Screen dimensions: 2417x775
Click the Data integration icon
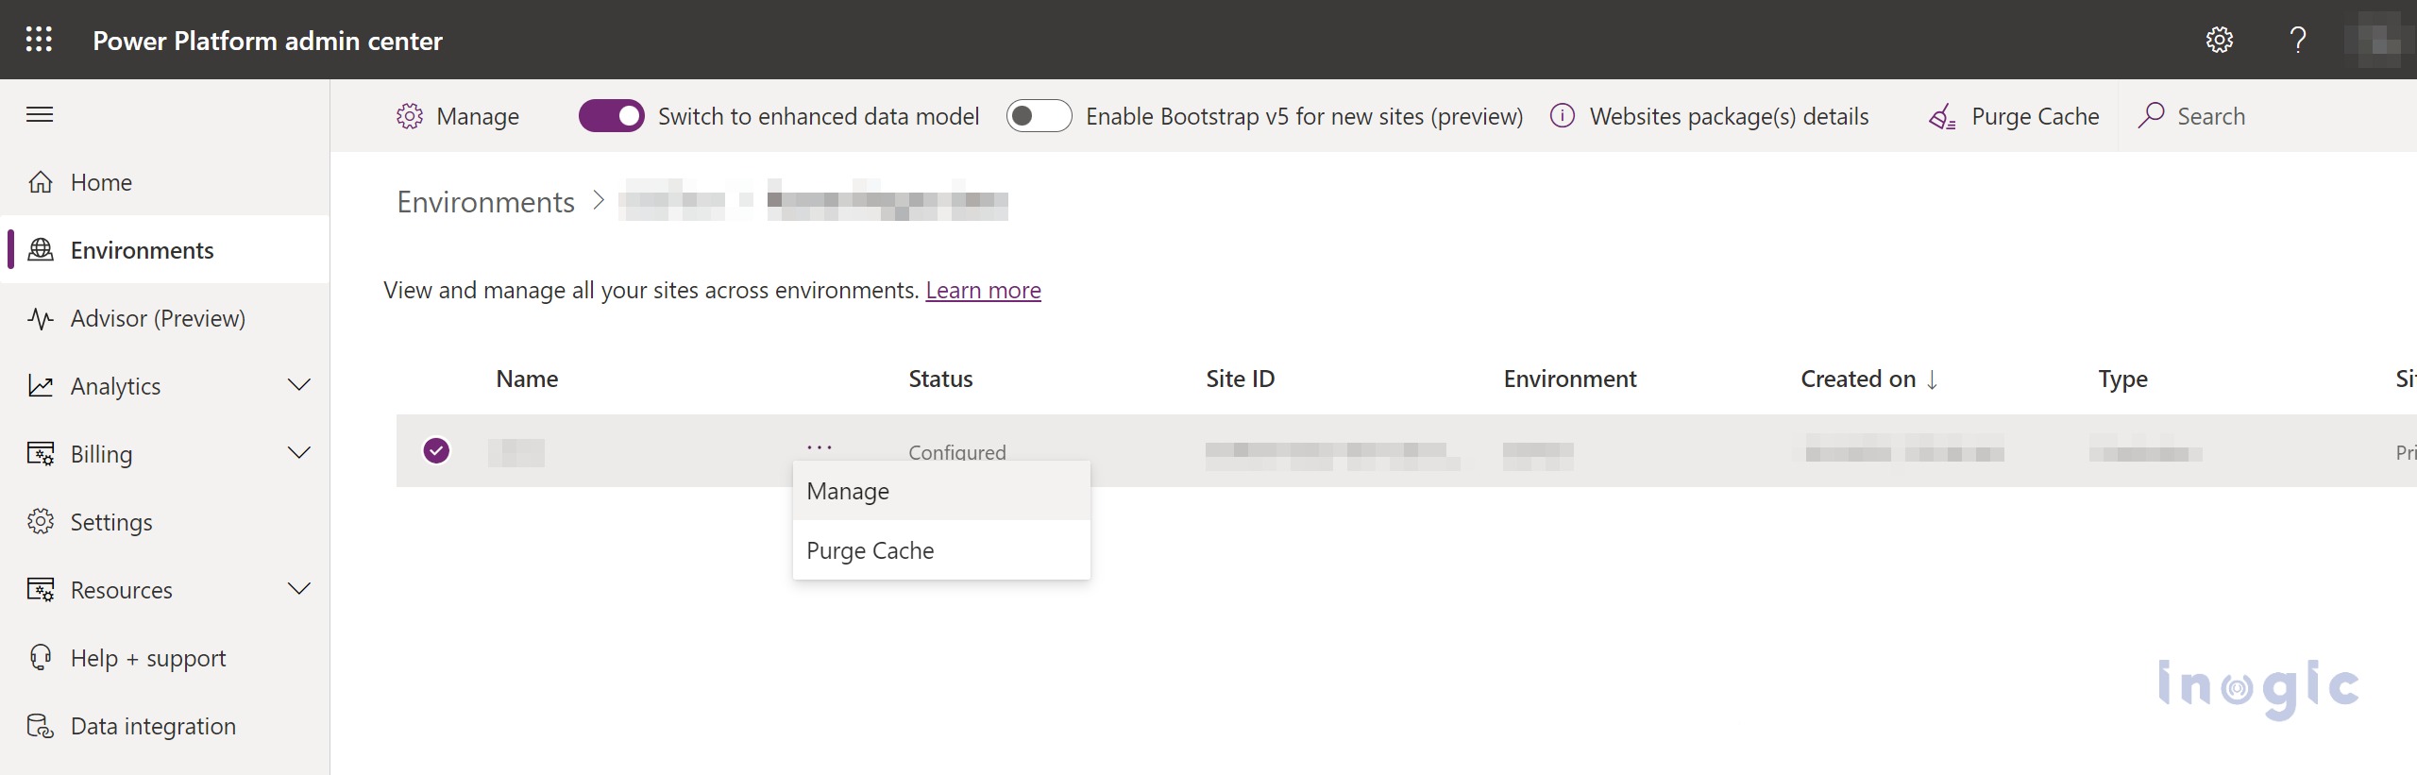coord(41,726)
